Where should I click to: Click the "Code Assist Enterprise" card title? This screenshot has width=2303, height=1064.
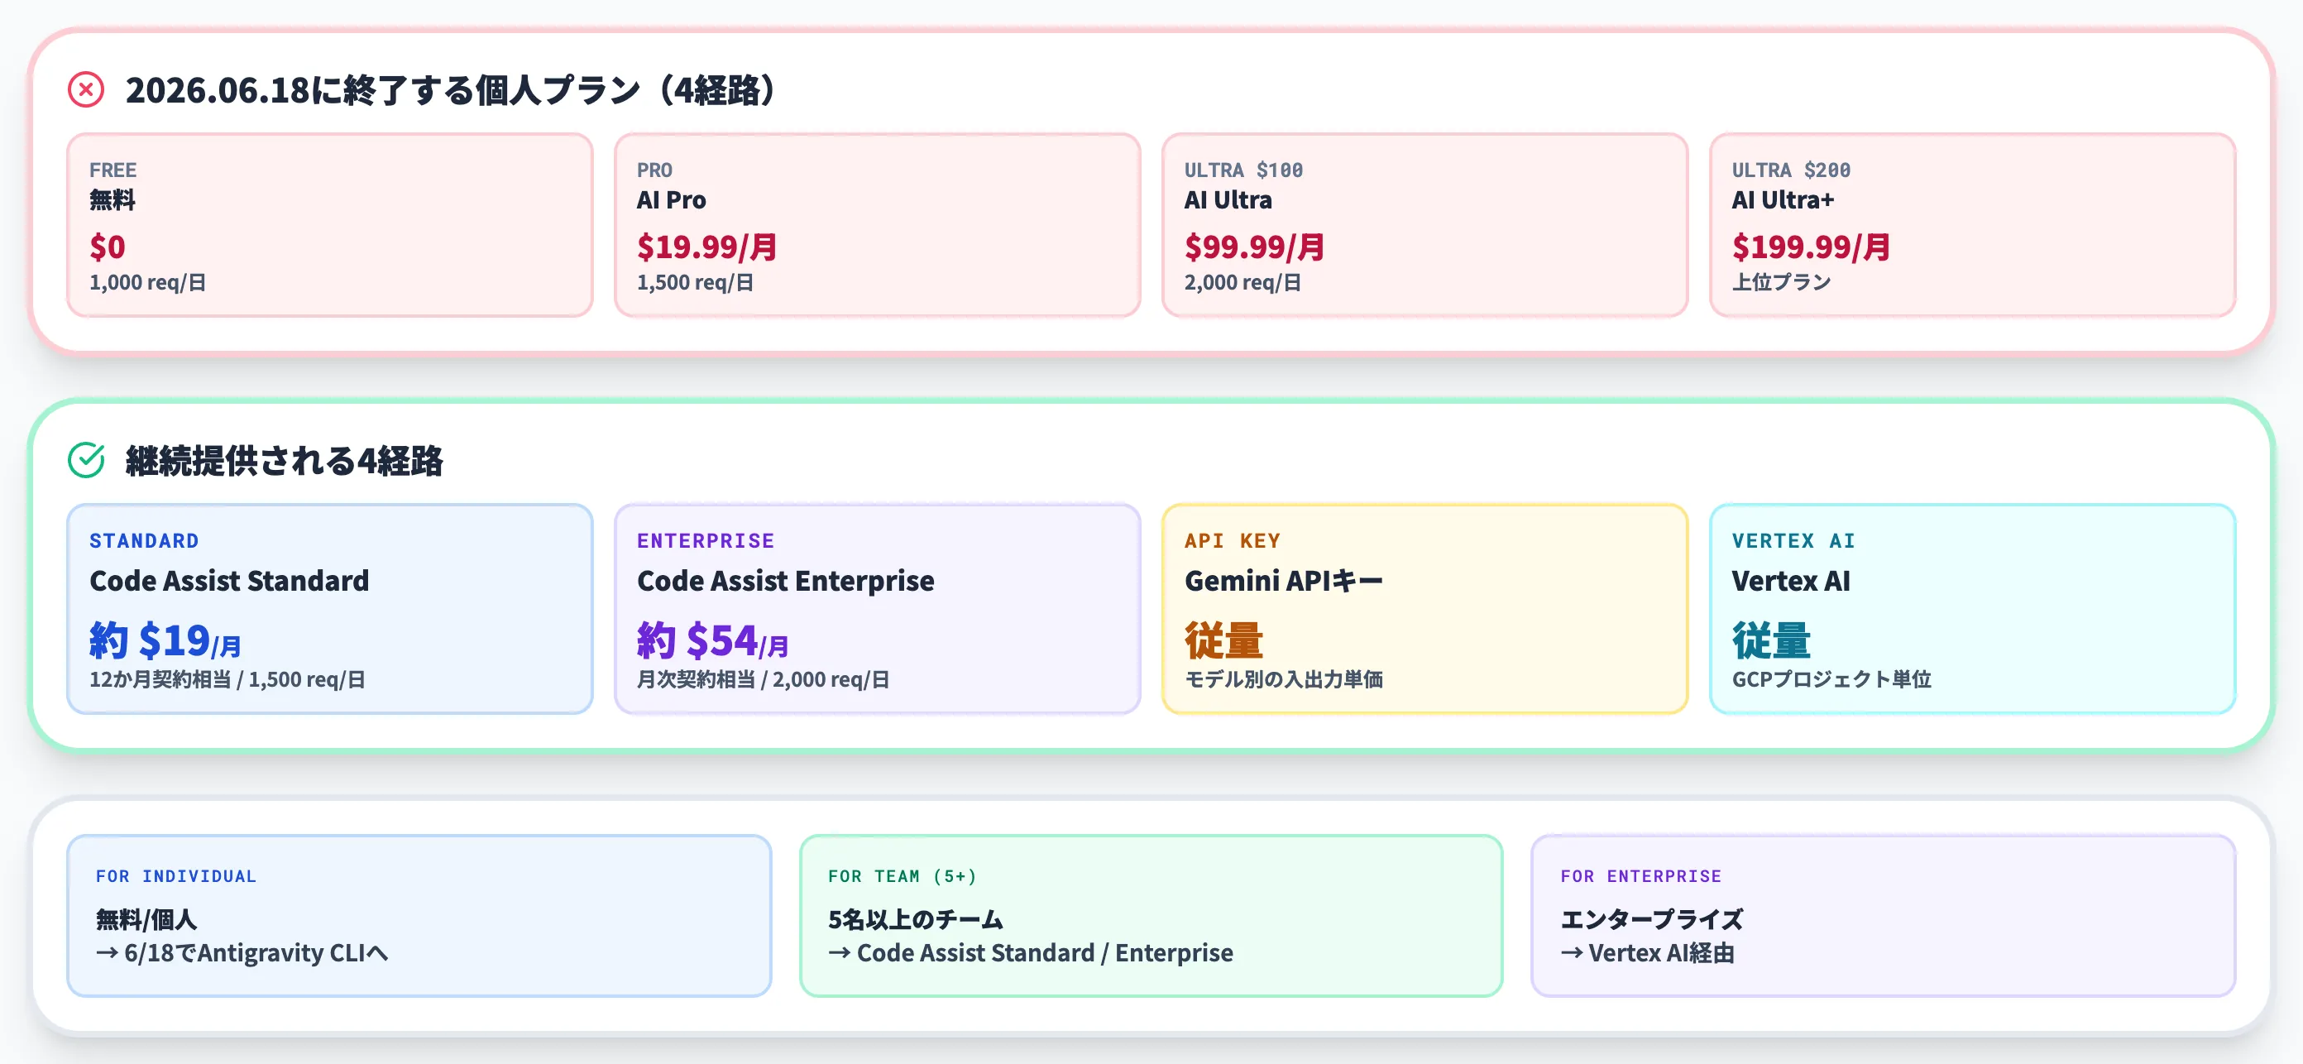coord(786,580)
